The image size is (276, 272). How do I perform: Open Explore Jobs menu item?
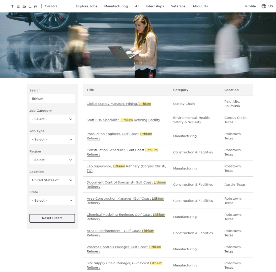(86, 6)
